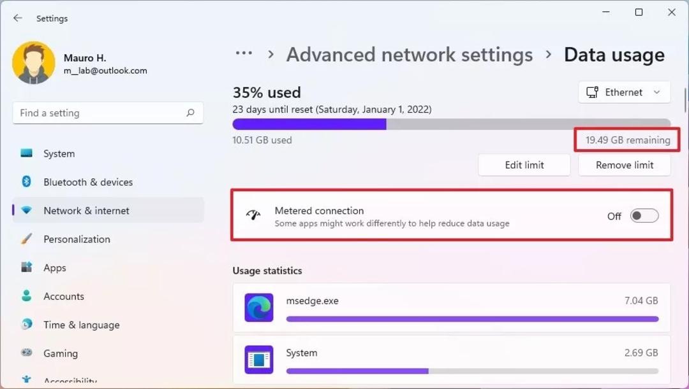The width and height of the screenshot is (689, 389).
Task: Open Advanced network settings breadcrumb
Action: point(410,55)
